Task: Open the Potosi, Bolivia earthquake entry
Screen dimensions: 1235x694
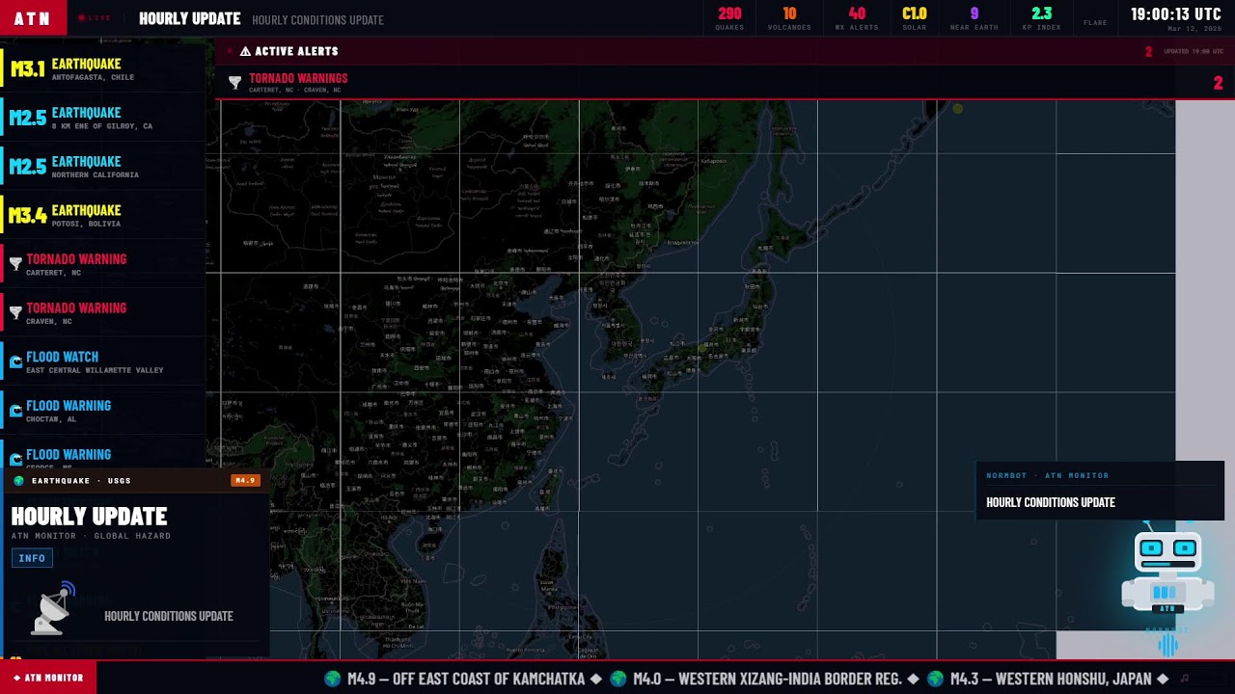Action: [103, 216]
